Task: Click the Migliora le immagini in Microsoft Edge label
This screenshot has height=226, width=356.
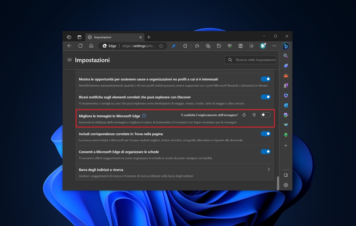Action: click(x=110, y=116)
